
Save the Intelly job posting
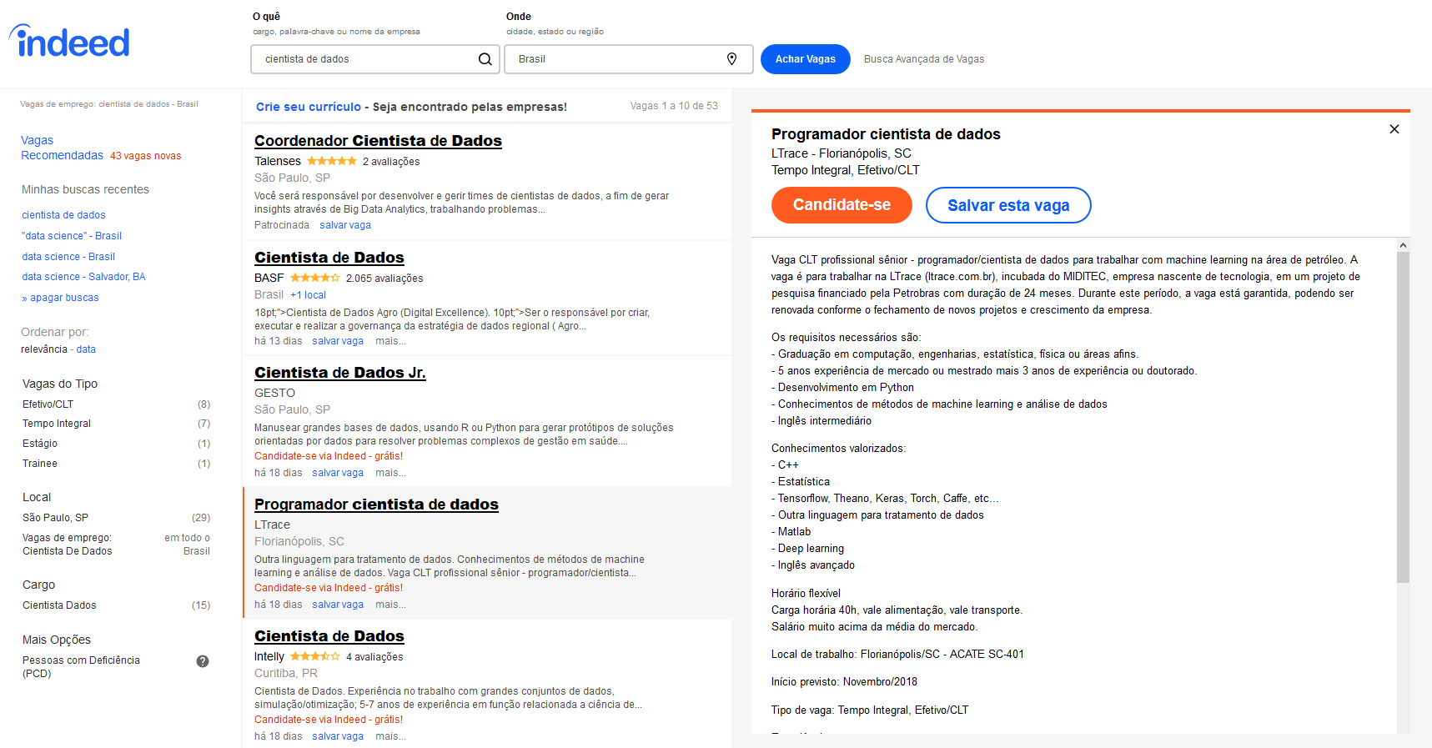[x=338, y=736]
